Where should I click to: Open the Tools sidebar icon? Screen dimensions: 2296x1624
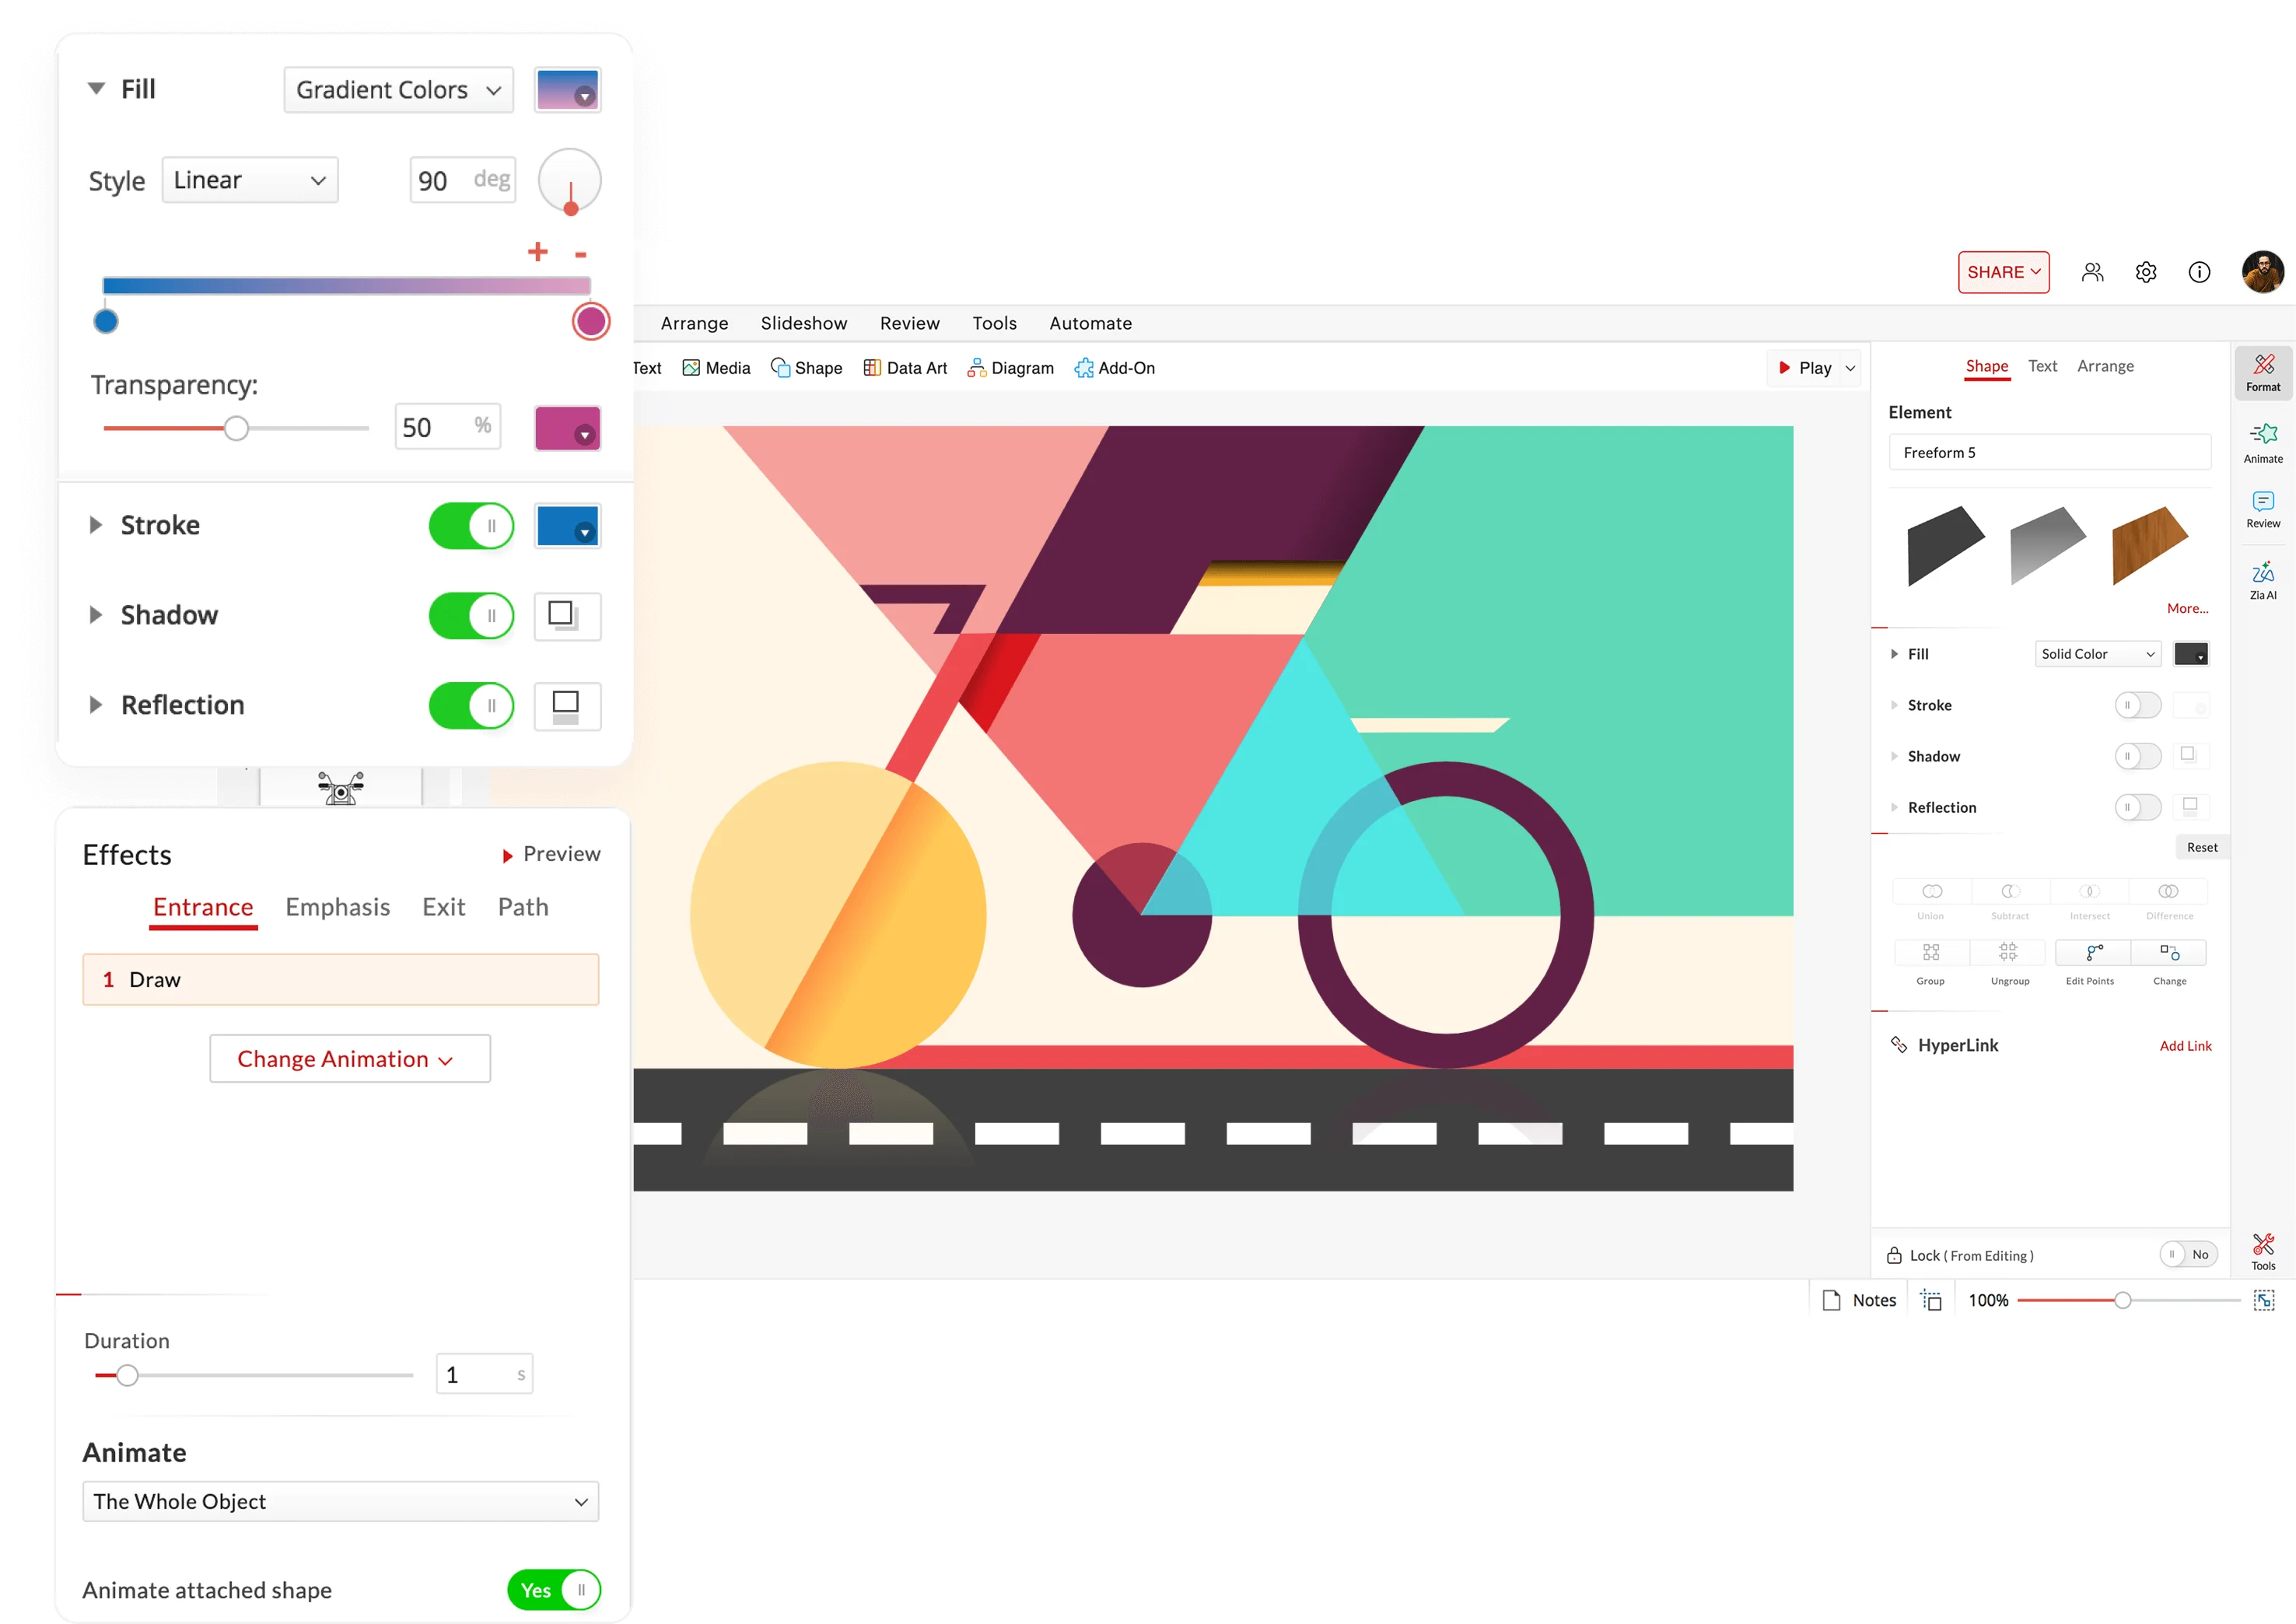point(2263,1251)
